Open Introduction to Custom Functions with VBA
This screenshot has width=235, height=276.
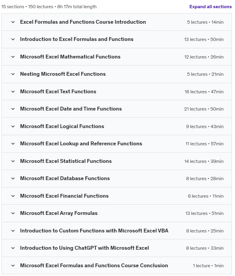click(94, 231)
